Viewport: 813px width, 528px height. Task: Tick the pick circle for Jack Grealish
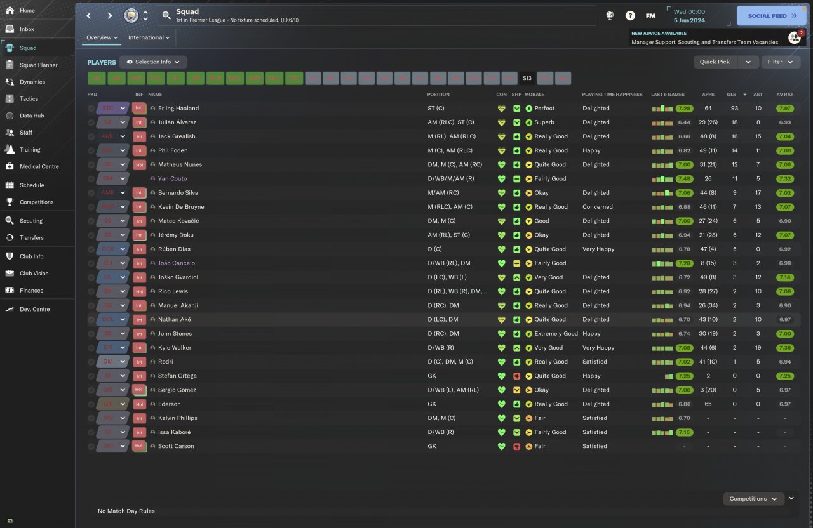point(91,136)
